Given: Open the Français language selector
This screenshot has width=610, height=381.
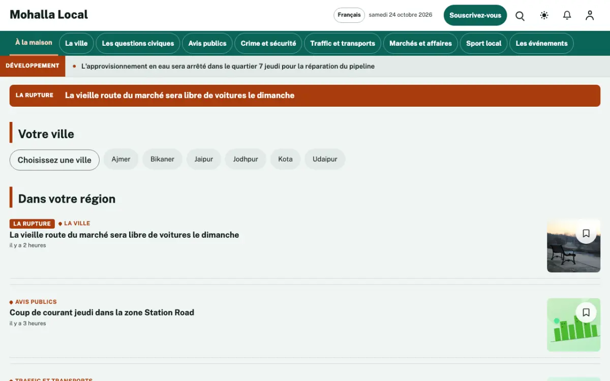Looking at the screenshot, I should click(x=349, y=15).
